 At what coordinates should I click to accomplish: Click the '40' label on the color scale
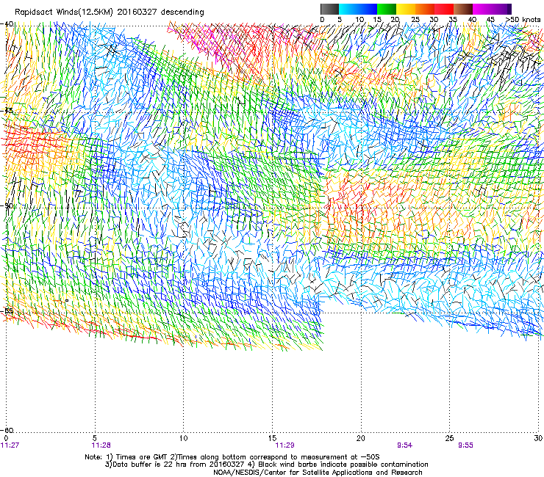pyautogui.click(x=472, y=19)
